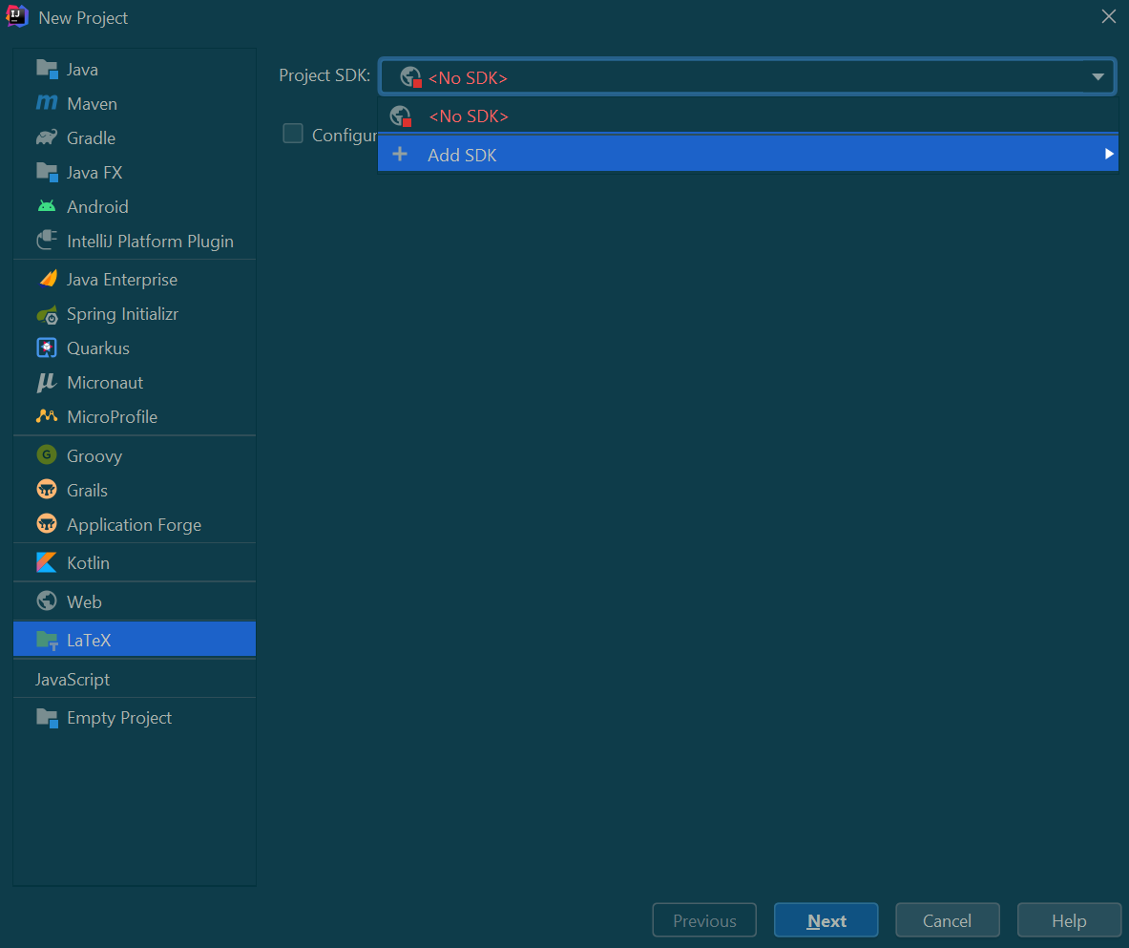1129x948 pixels.
Task: Pick the Micronaut project type
Action: tap(48, 382)
